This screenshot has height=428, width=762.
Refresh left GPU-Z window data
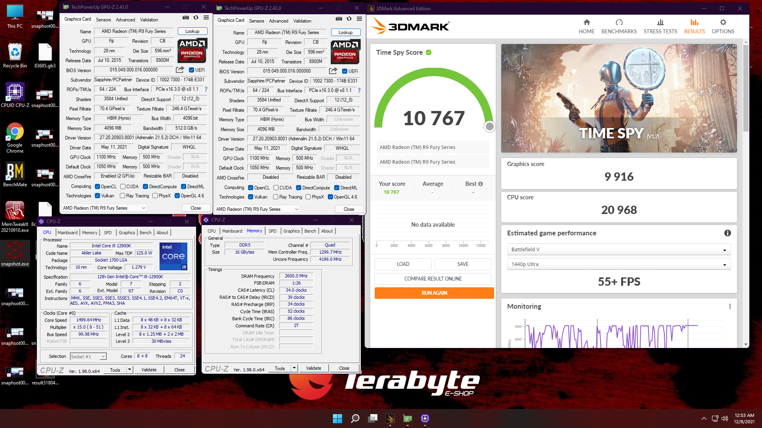196,18
